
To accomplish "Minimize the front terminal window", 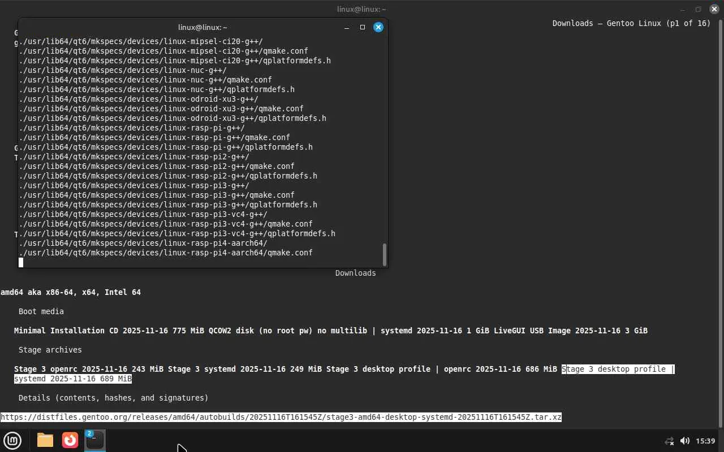I will [x=347, y=27].
